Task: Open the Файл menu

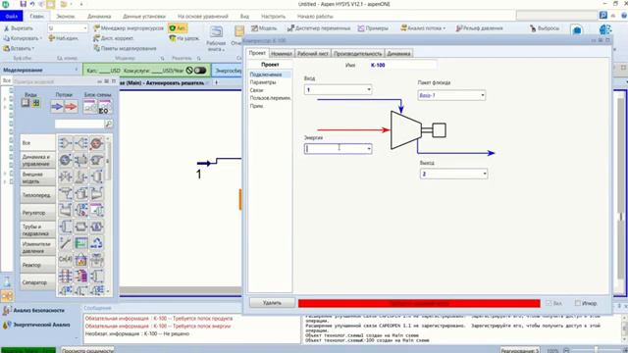Action: click(x=12, y=17)
